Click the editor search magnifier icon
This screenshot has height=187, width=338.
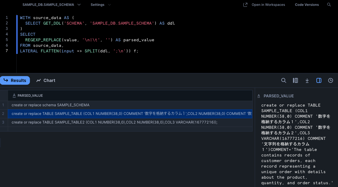coord(329,5)
